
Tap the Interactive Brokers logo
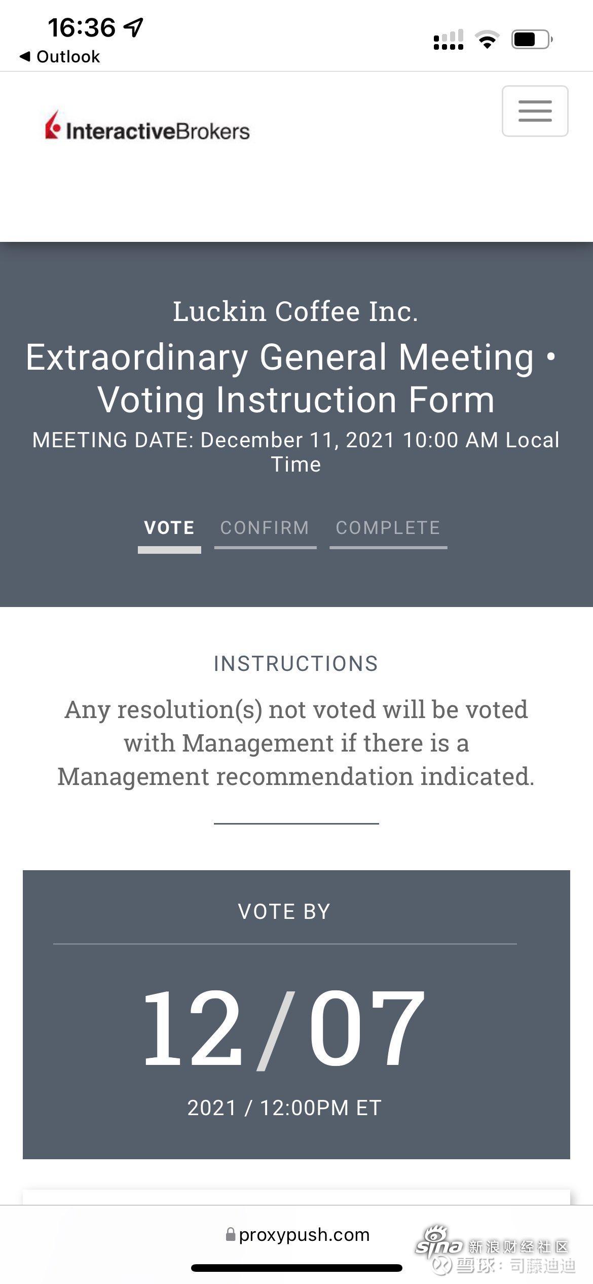(147, 126)
